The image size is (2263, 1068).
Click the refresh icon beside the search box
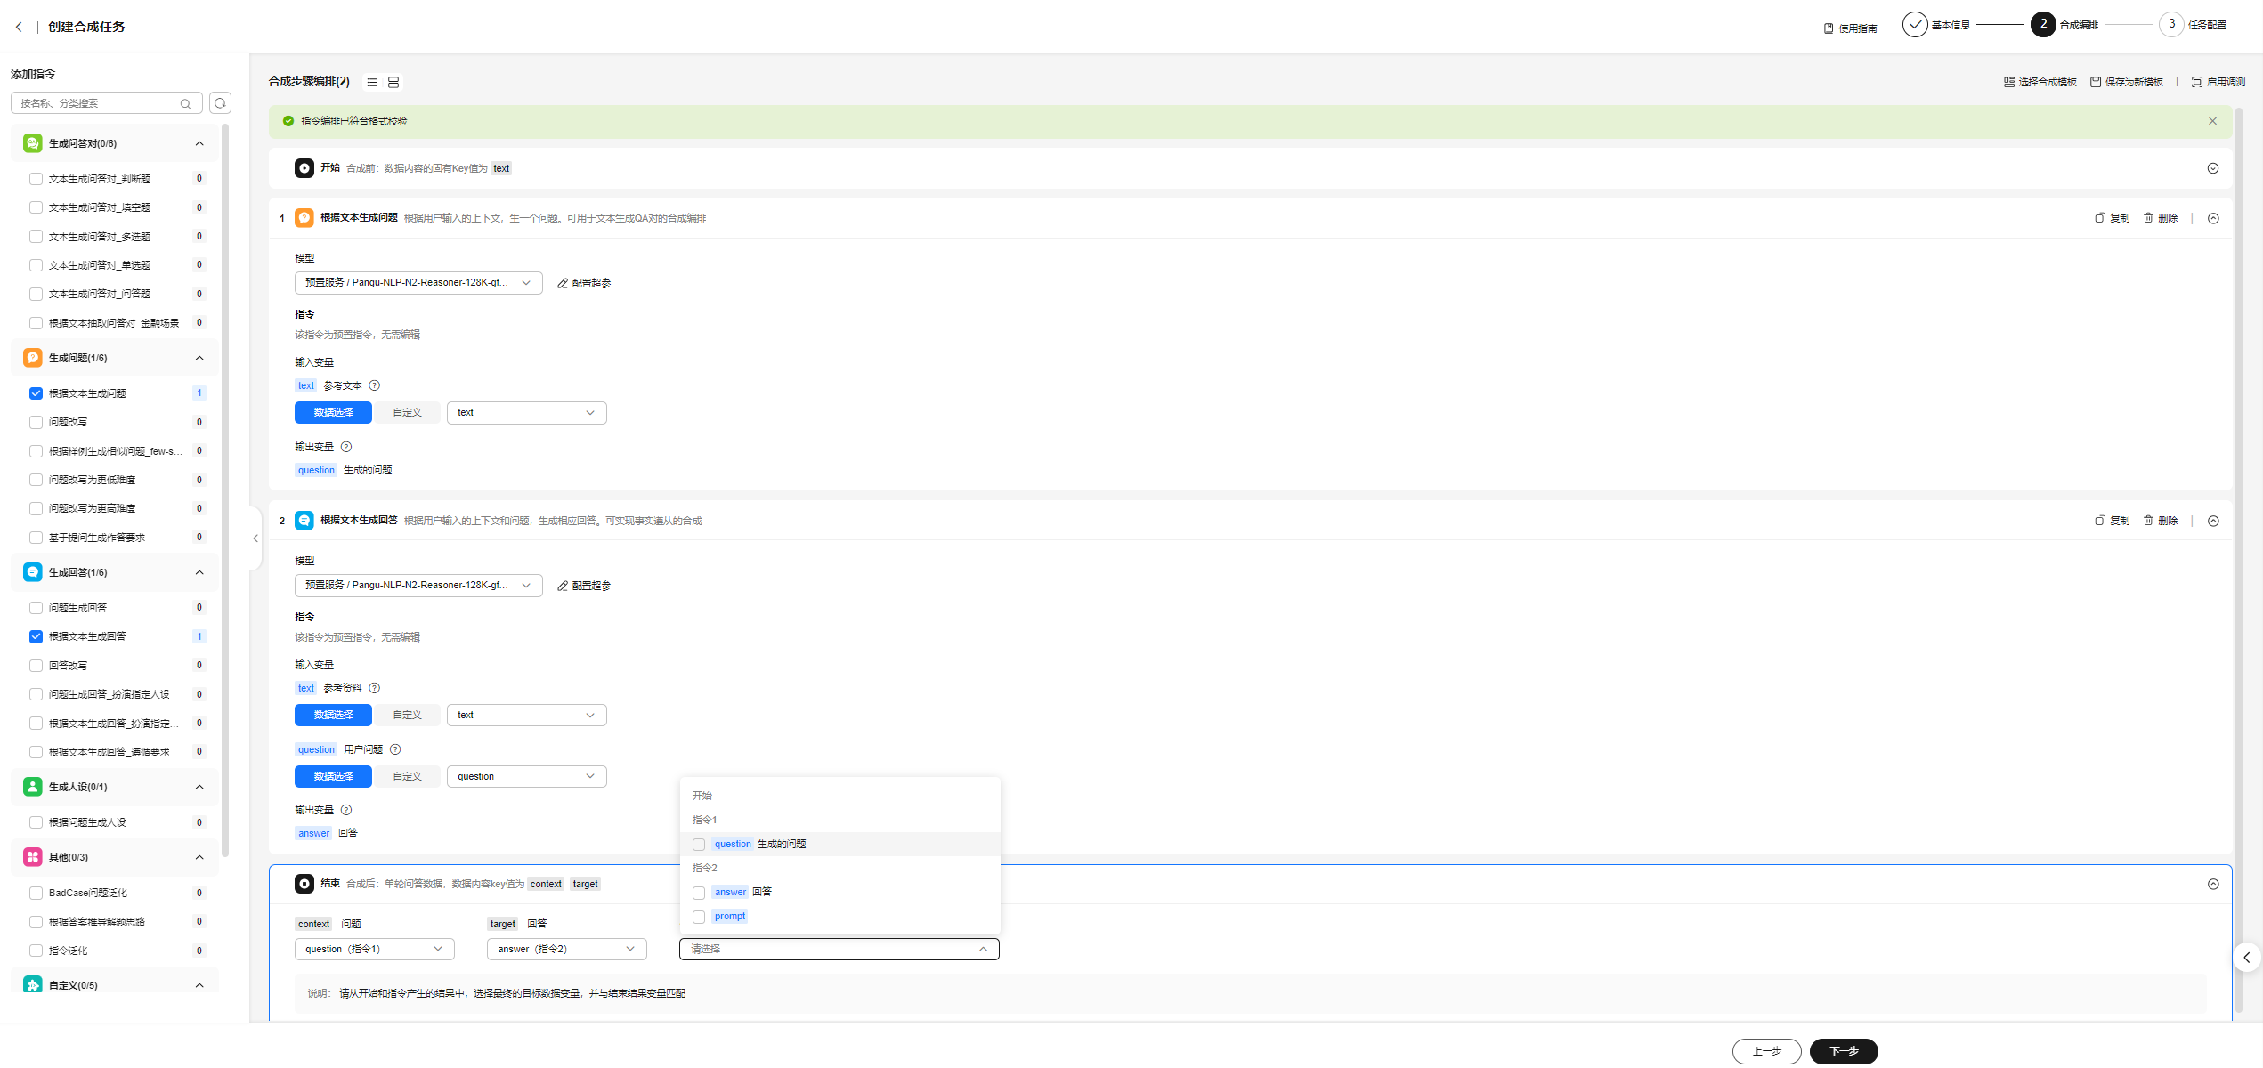tap(220, 103)
